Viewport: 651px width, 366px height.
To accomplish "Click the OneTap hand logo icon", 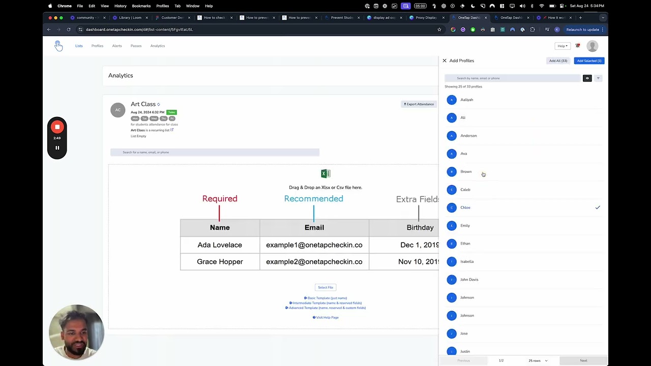I will click(x=58, y=46).
